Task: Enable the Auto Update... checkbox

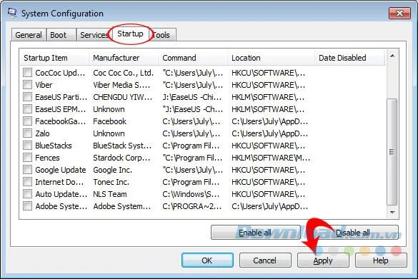Action: click(27, 194)
